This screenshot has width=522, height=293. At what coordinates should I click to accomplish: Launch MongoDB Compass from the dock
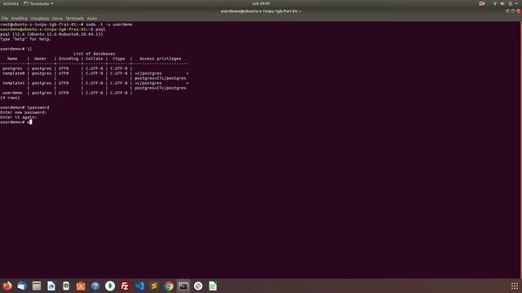pyautogui.click(x=110, y=286)
